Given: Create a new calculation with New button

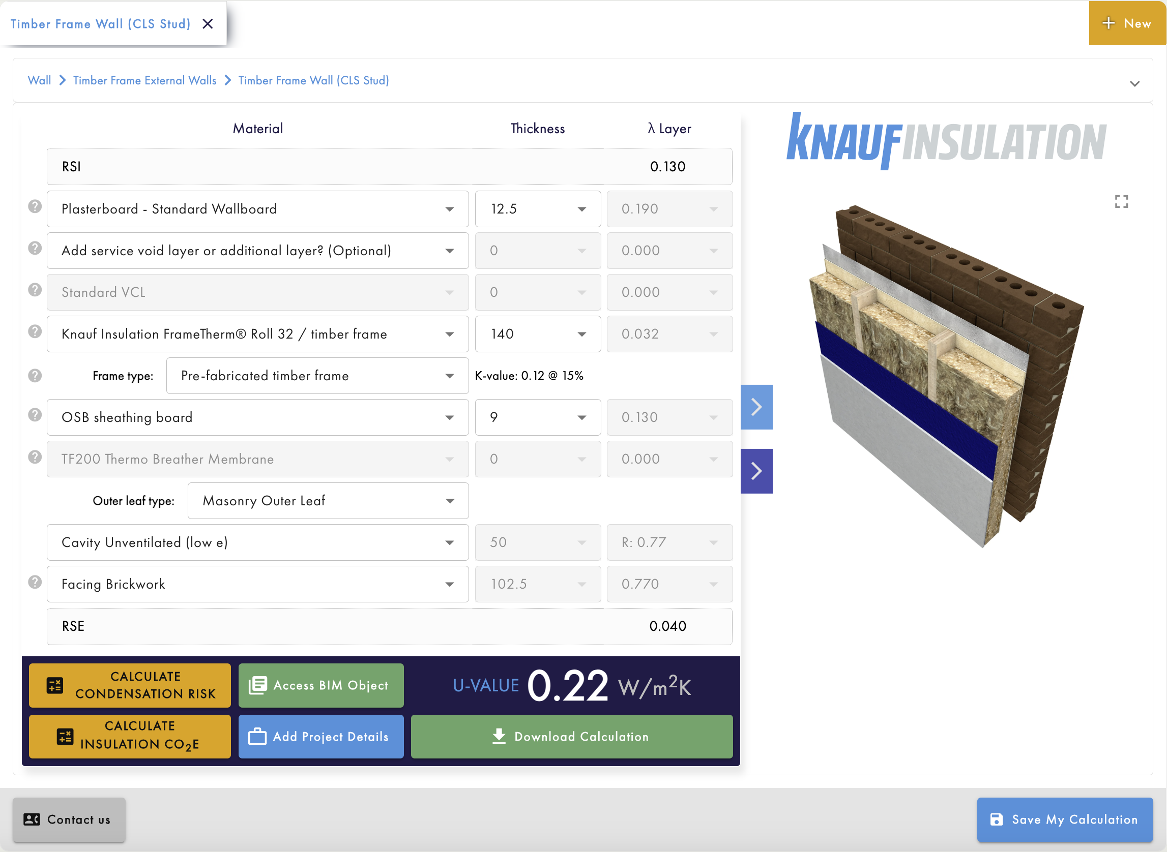Looking at the screenshot, I should (1127, 23).
